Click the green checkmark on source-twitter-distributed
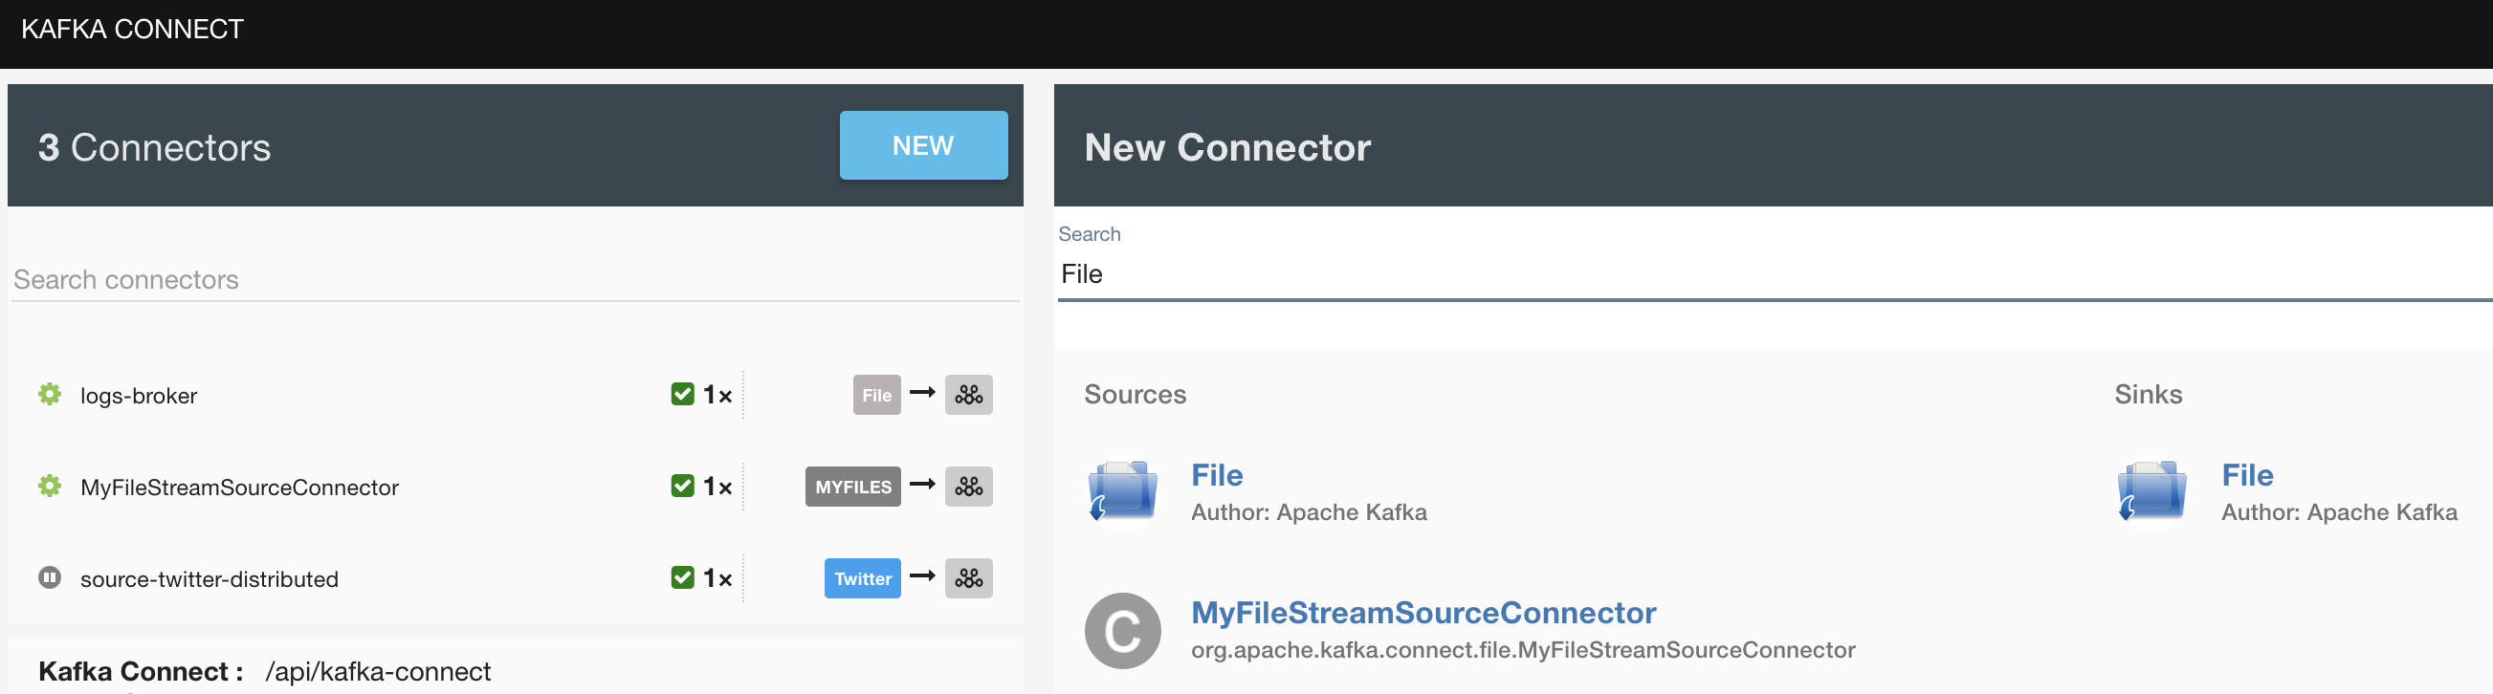Screen dimensions: 2493x694 click(x=682, y=578)
